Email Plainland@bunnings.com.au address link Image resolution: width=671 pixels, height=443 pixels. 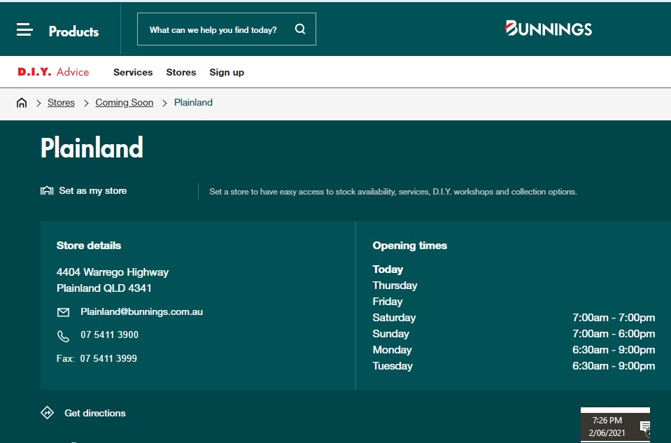[x=141, y=312]
